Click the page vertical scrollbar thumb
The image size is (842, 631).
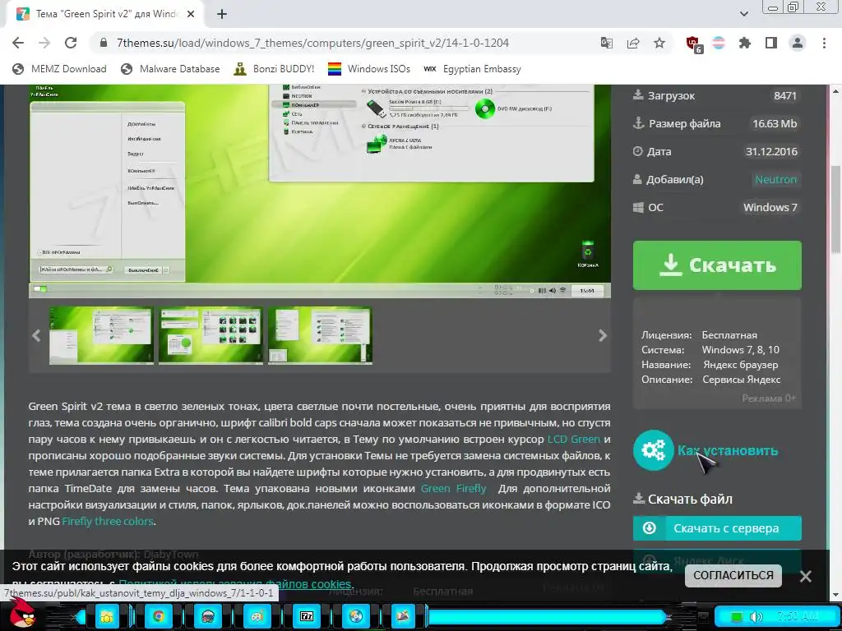[x=835, y=208]
